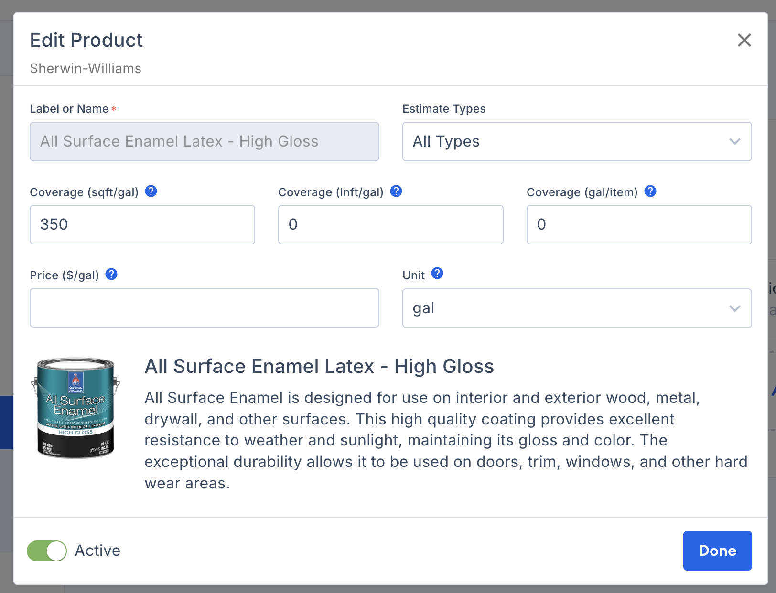Show the Price ($/gal) help tooltip

point(111,274)
